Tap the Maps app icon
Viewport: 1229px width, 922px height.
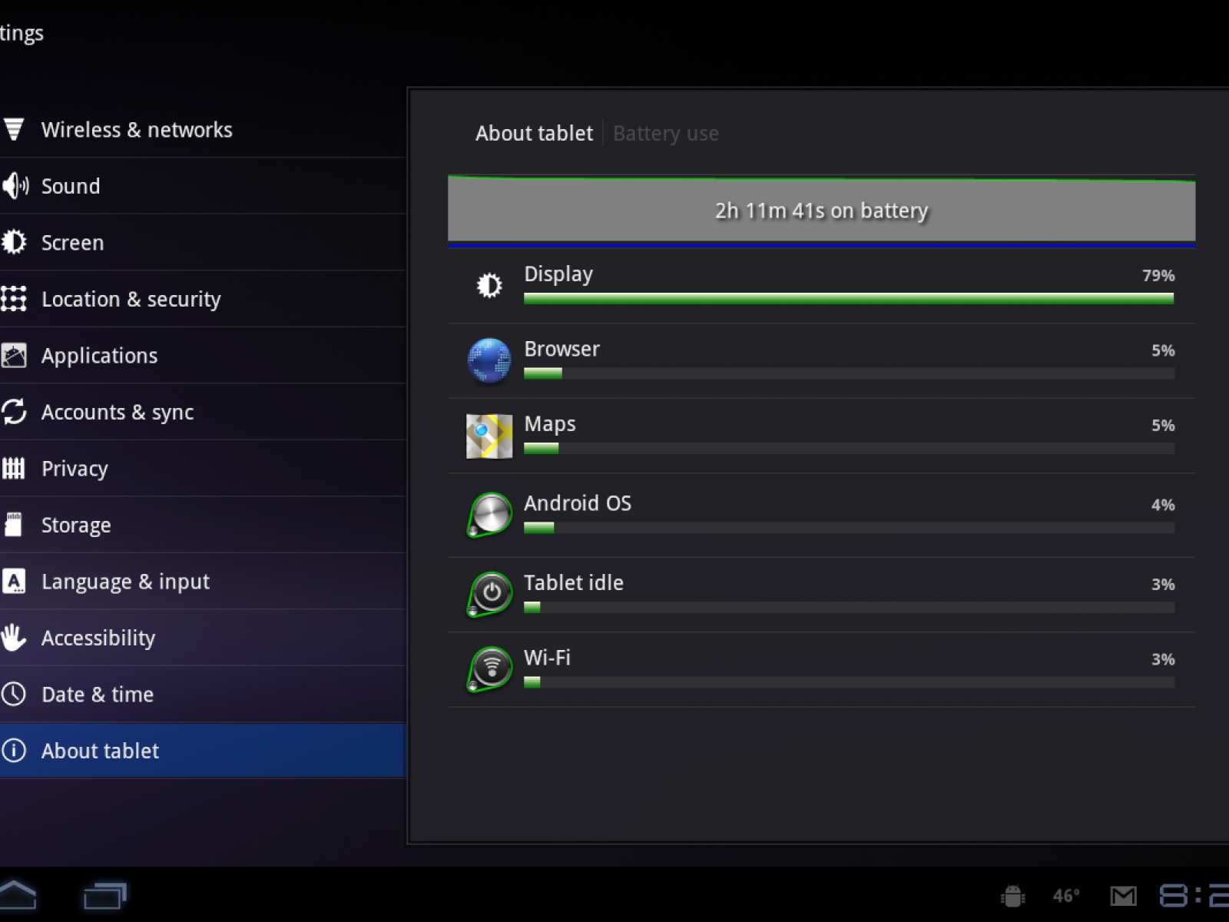click(489, 436)
